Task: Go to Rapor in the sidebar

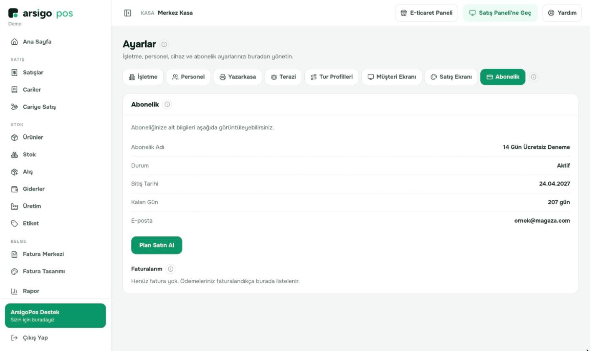Action: (x=56, y=291)
